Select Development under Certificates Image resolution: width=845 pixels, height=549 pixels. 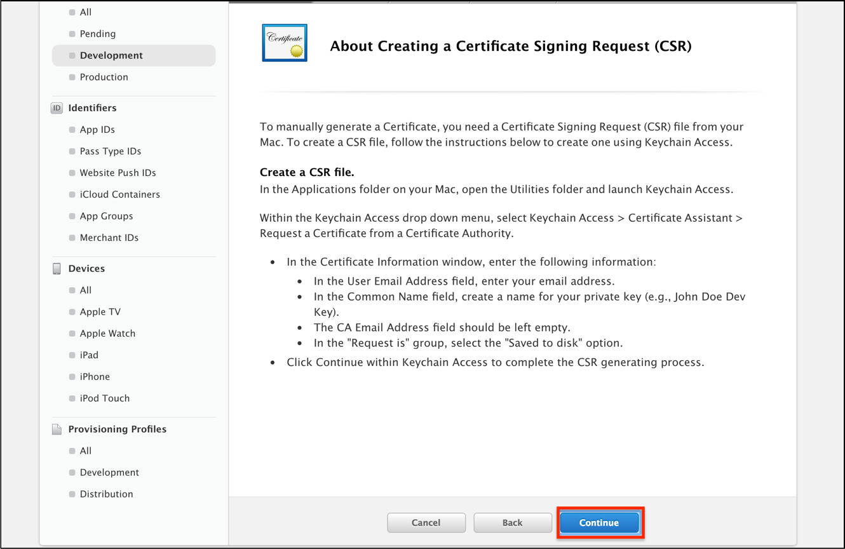(111, 55)
